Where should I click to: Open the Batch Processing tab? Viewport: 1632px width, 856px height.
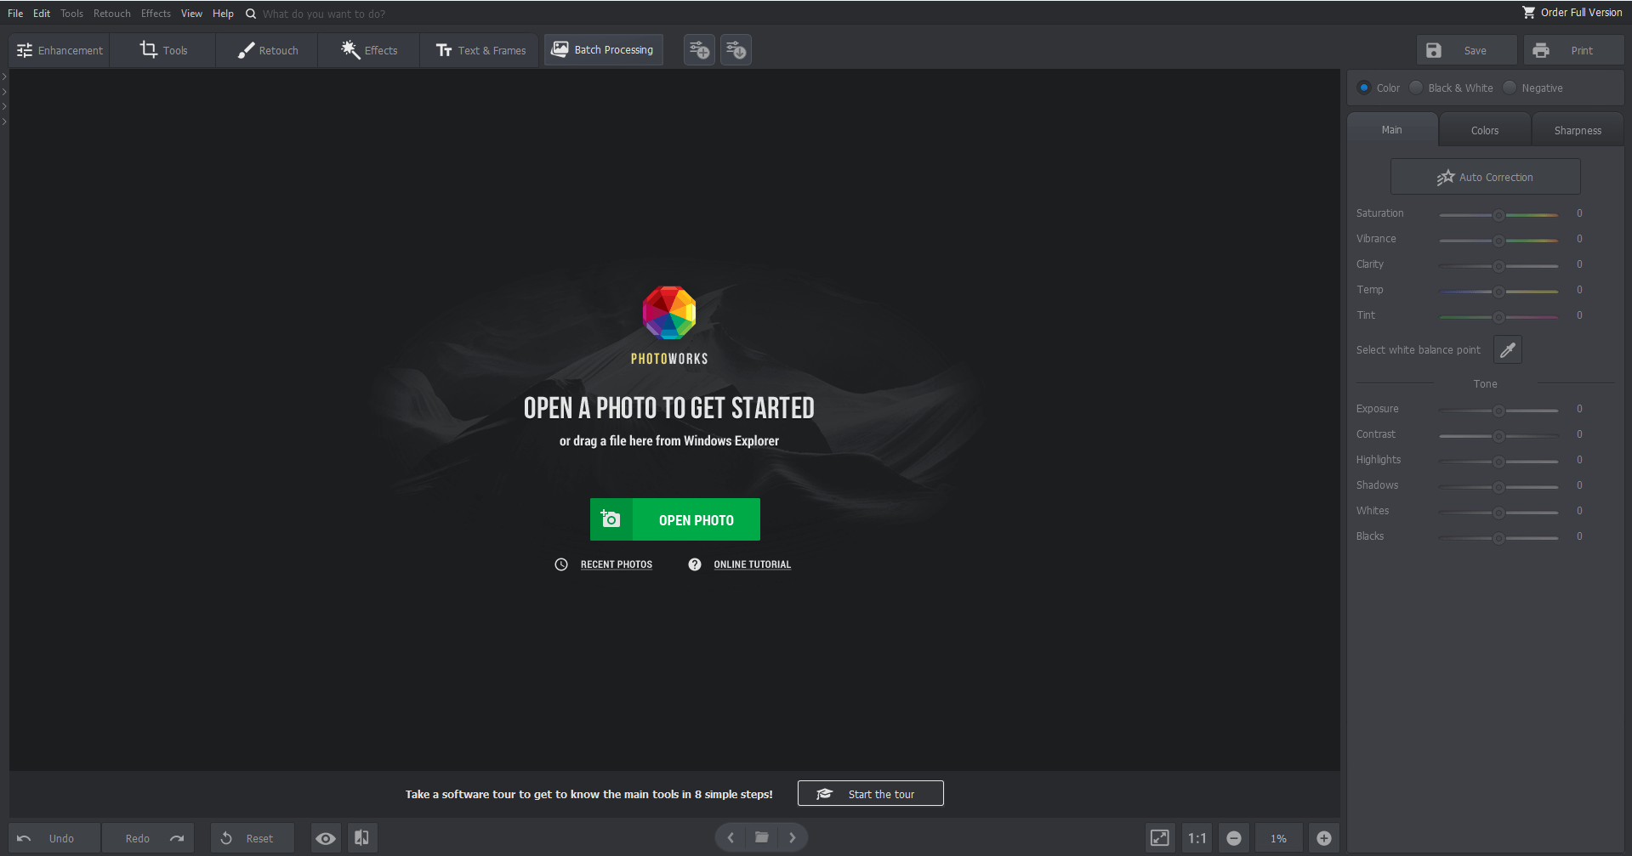pyautogui.click(x=603, y=50)
